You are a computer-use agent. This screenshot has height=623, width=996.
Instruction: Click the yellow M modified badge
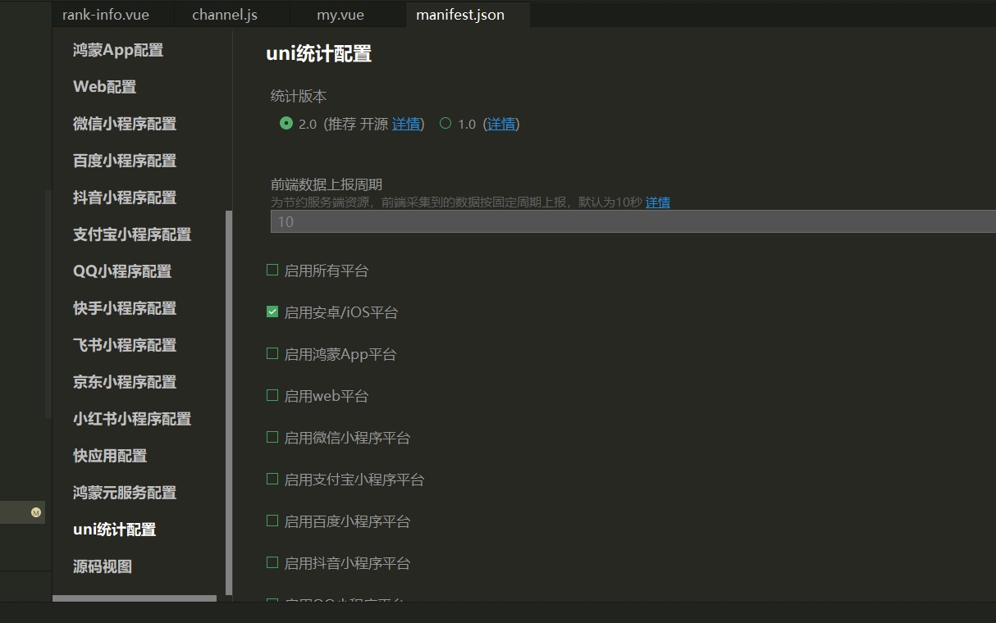tap(36, 512)
